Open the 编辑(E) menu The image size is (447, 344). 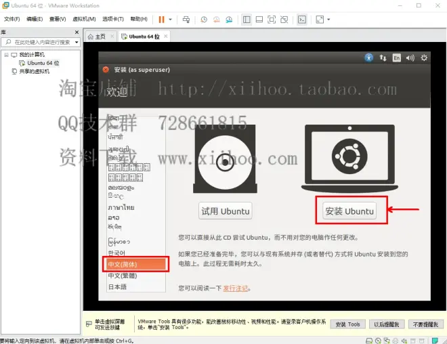pyautogui.click(x=35, y=19)
